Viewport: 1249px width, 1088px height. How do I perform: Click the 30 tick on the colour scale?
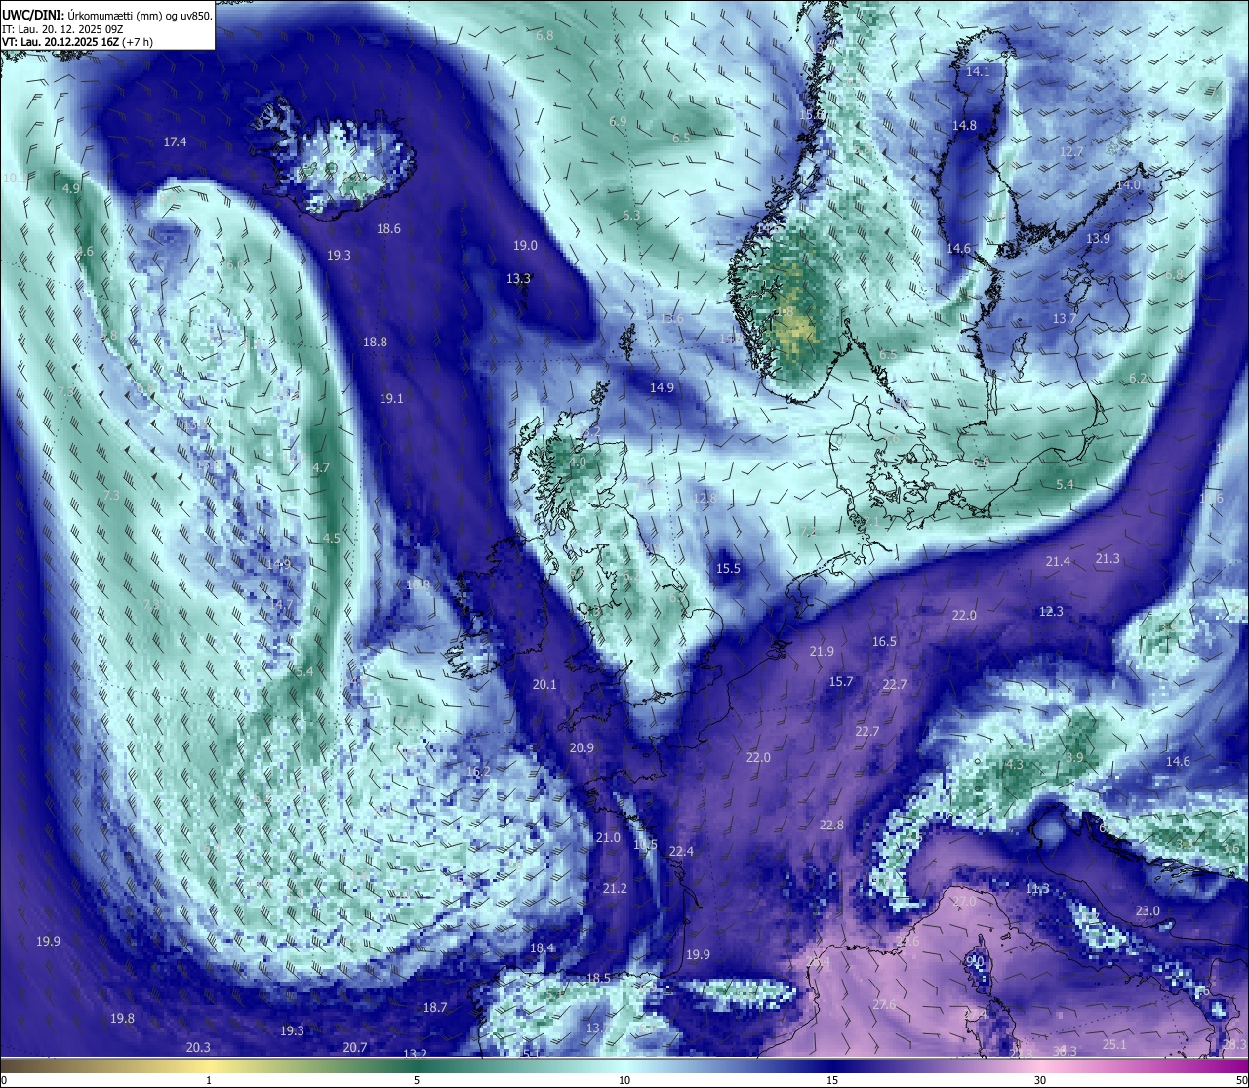[x=1040, y=1080]
